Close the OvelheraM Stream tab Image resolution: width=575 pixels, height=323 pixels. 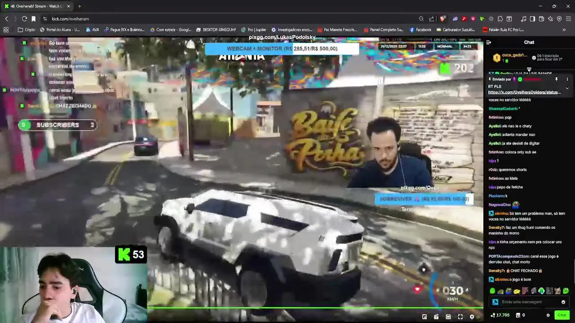[68, 6]
